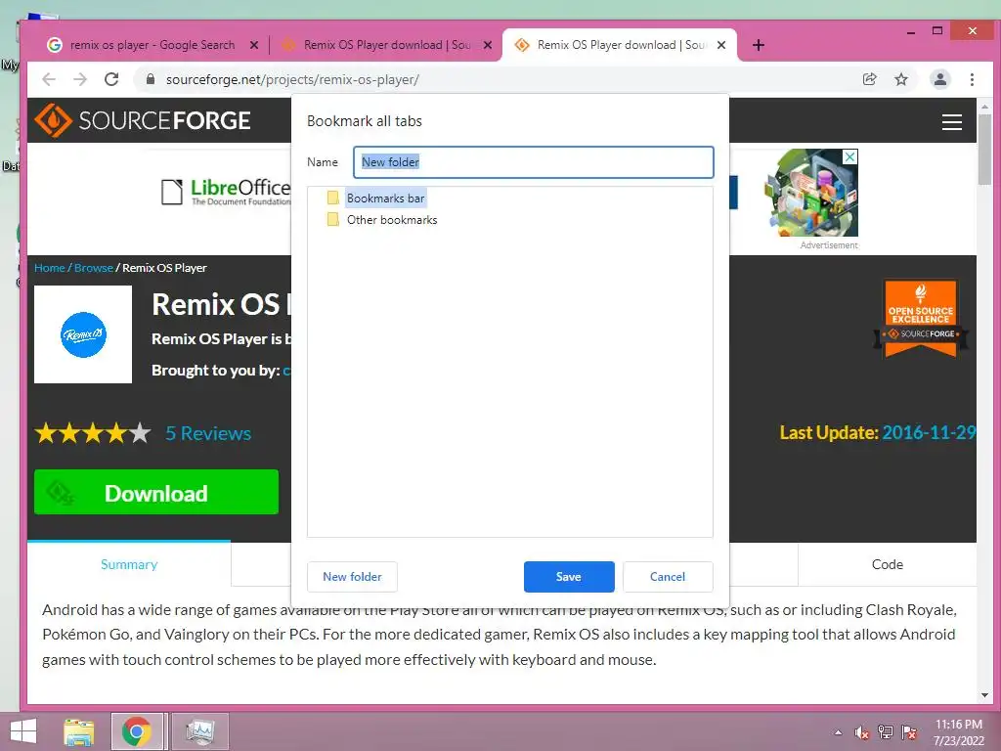Screen dimensions: 1001x751
Task: Open the SourceForge hamburger menu
Action: (952, 121)
